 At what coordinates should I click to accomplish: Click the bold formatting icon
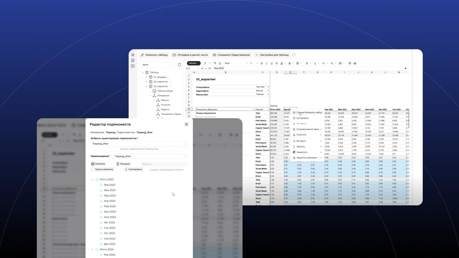[262, 63]
